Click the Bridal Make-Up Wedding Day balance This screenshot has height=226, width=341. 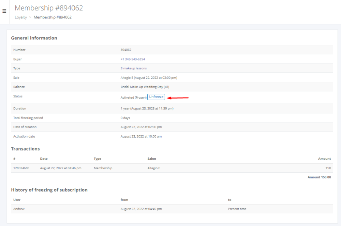tap(145, 87)
